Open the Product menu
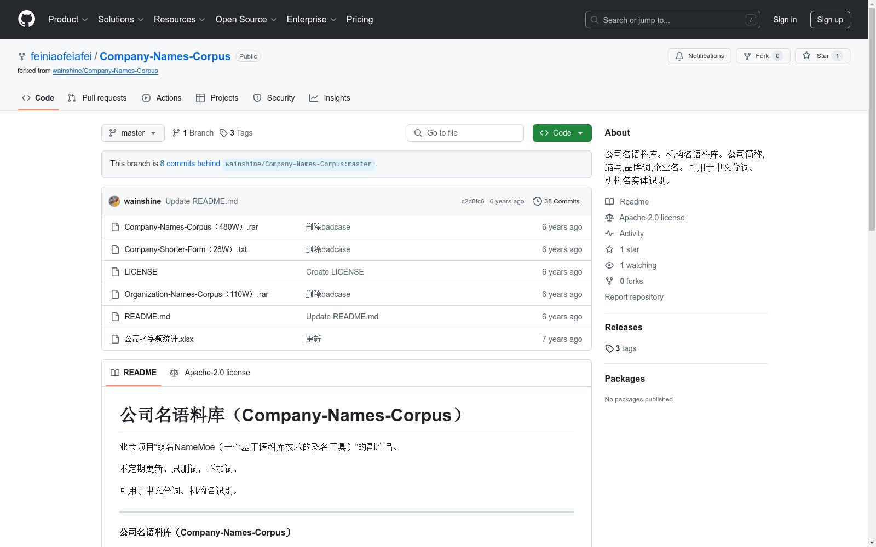 [68, 19]
